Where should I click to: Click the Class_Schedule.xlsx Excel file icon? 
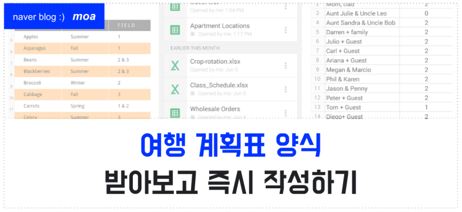point(175,90)
